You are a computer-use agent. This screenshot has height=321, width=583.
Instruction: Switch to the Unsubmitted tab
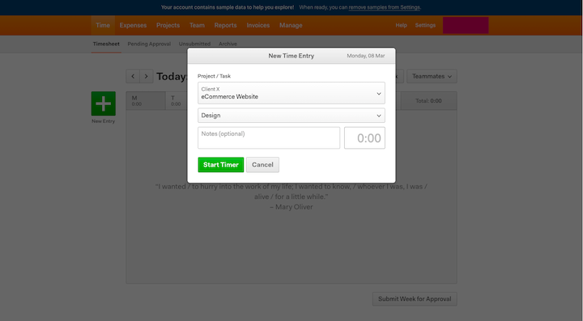(x=194, y=44)
